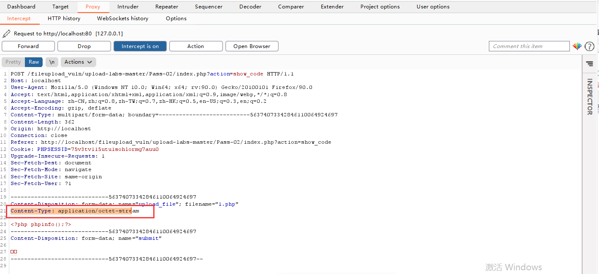Open the Action button menu
The image size is (599, 274).
pos(196,46)
